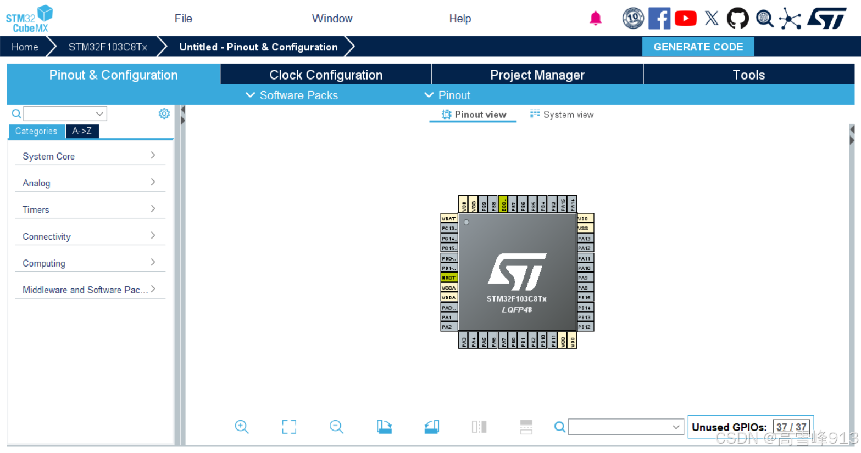Open the Window menu

tap(332, 18)
